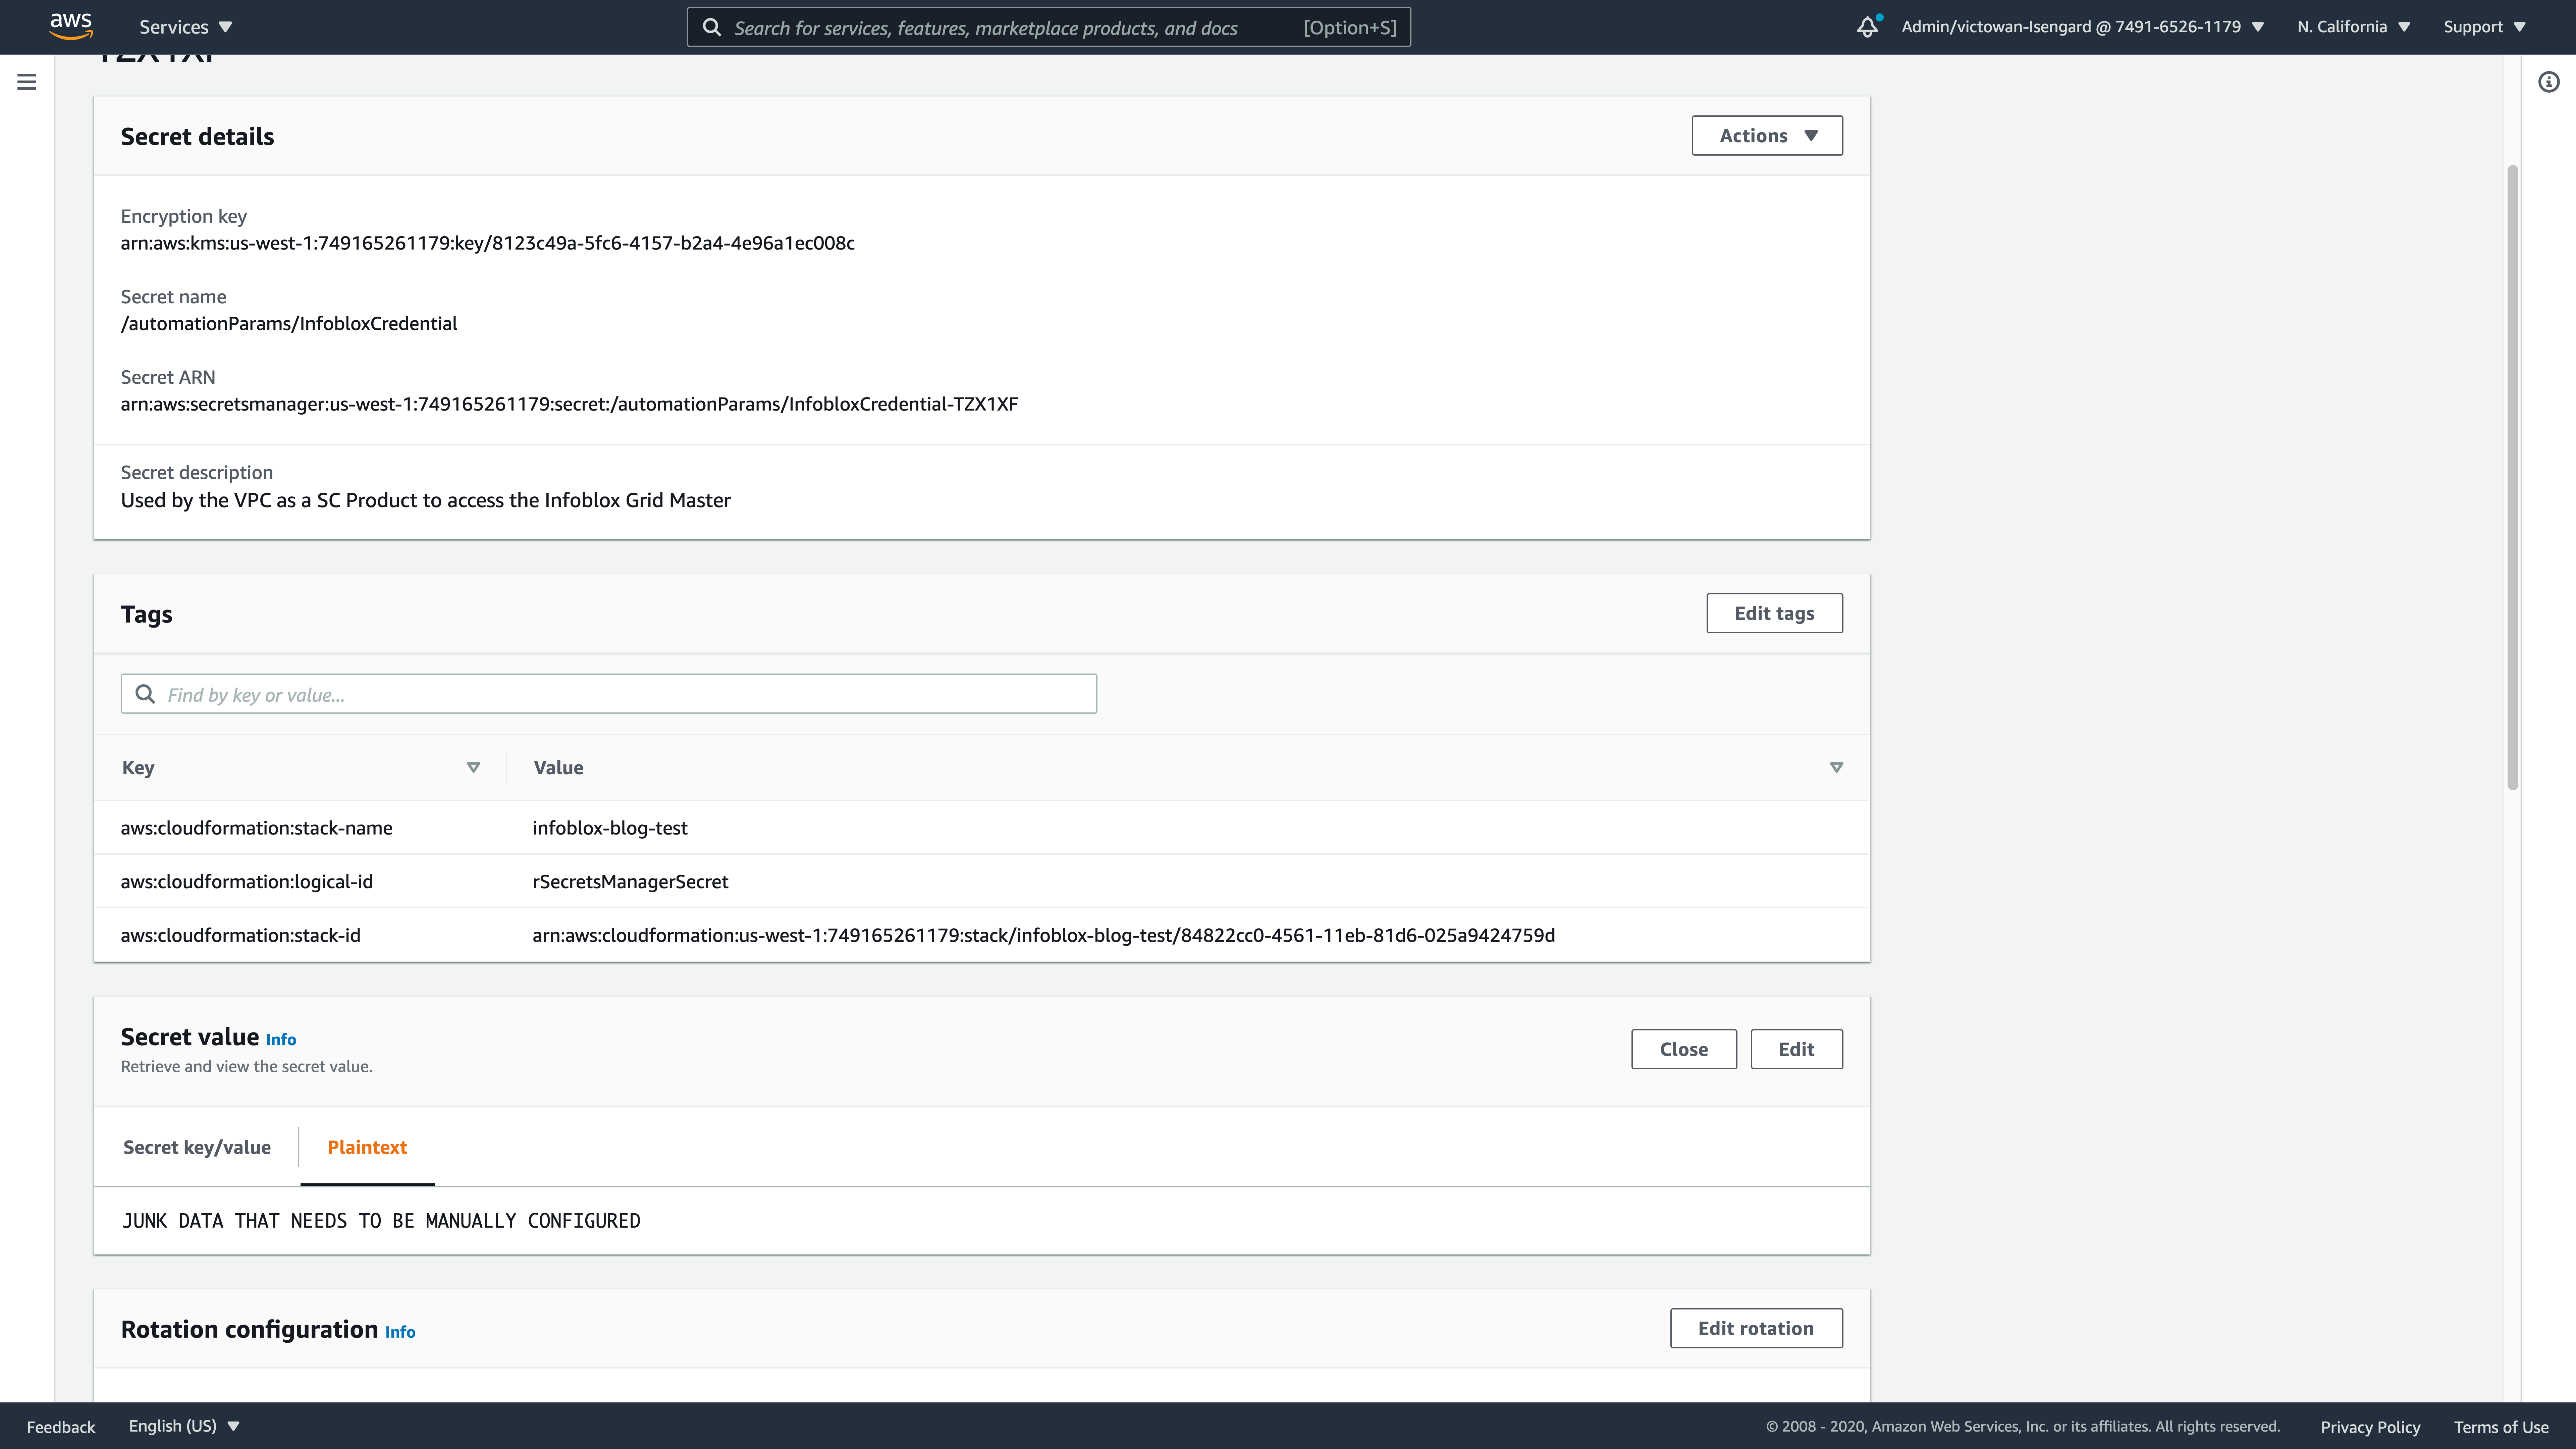Select the encryption key ARN text
The width and height of the screenshot is (2576, 1449).
488,243
